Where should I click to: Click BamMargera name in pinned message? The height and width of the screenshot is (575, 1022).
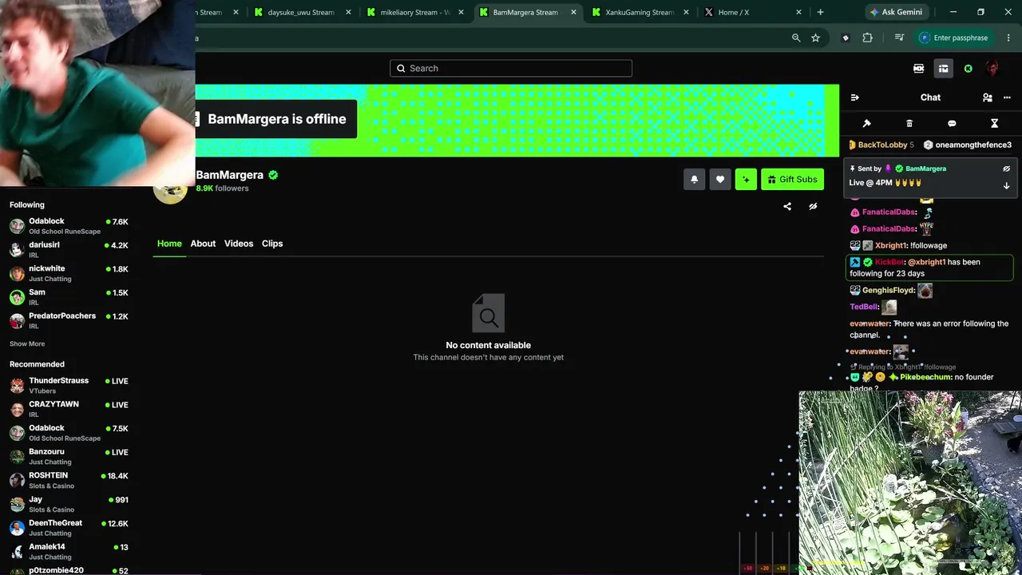point(926,169)
